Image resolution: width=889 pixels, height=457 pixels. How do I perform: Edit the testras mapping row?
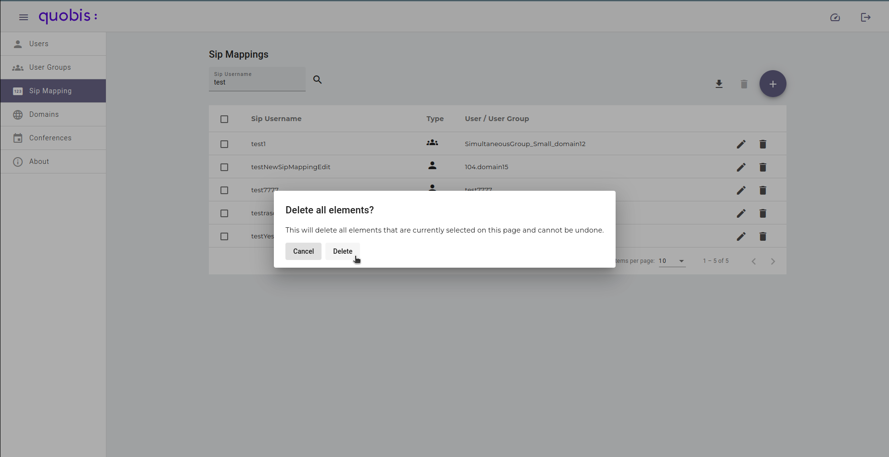tap(741, 213)
